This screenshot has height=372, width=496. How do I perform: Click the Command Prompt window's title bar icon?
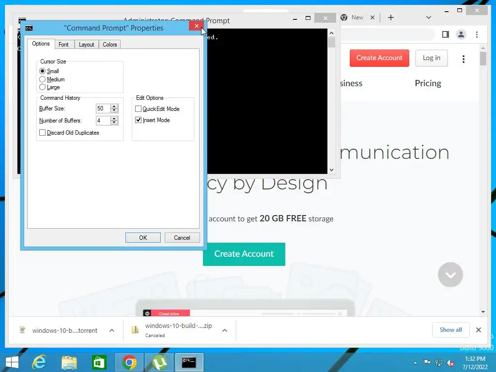22,20
